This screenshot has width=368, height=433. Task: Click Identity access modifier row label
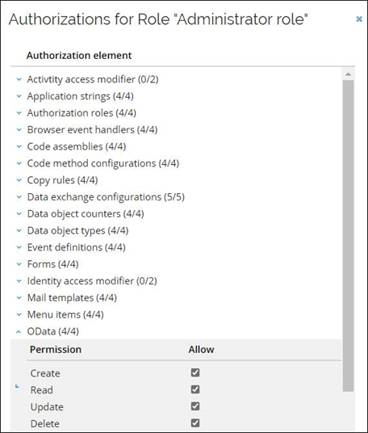(92, 281)
